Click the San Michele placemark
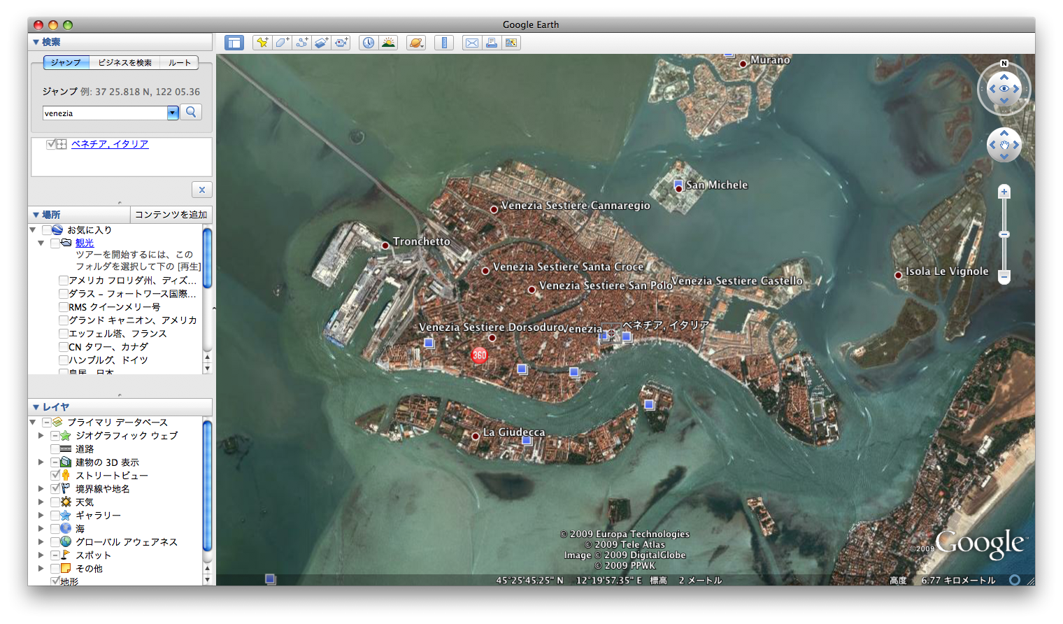 678,188
